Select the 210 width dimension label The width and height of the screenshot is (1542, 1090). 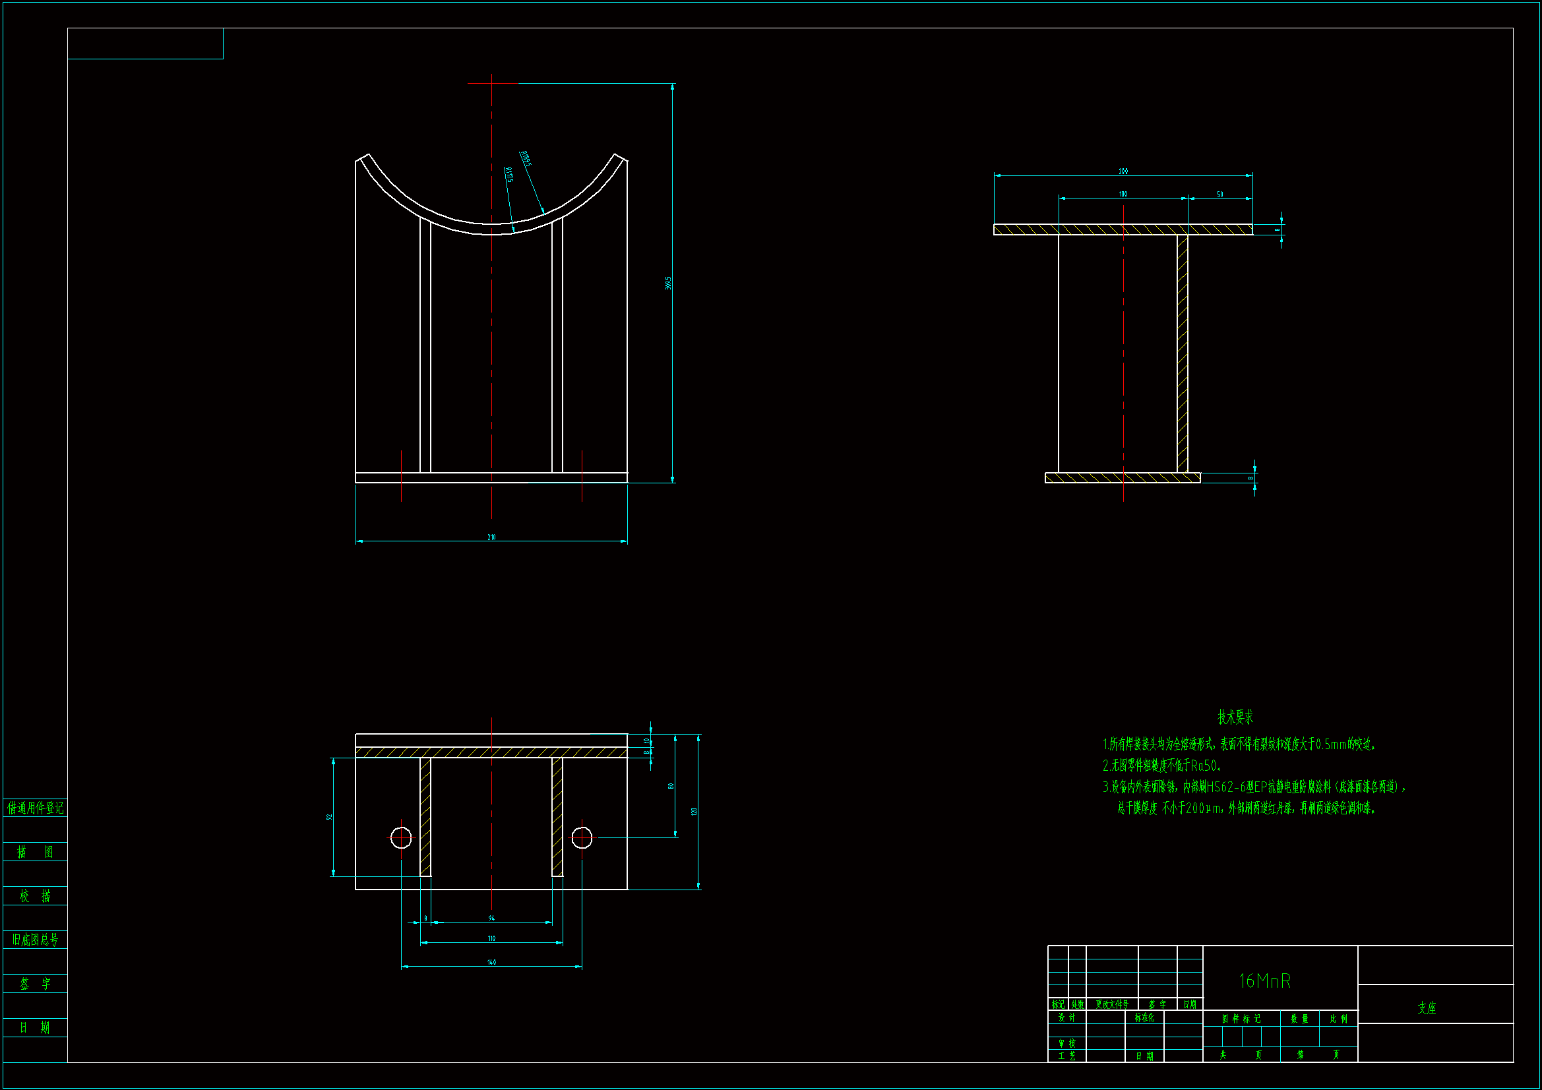(491, 537)
